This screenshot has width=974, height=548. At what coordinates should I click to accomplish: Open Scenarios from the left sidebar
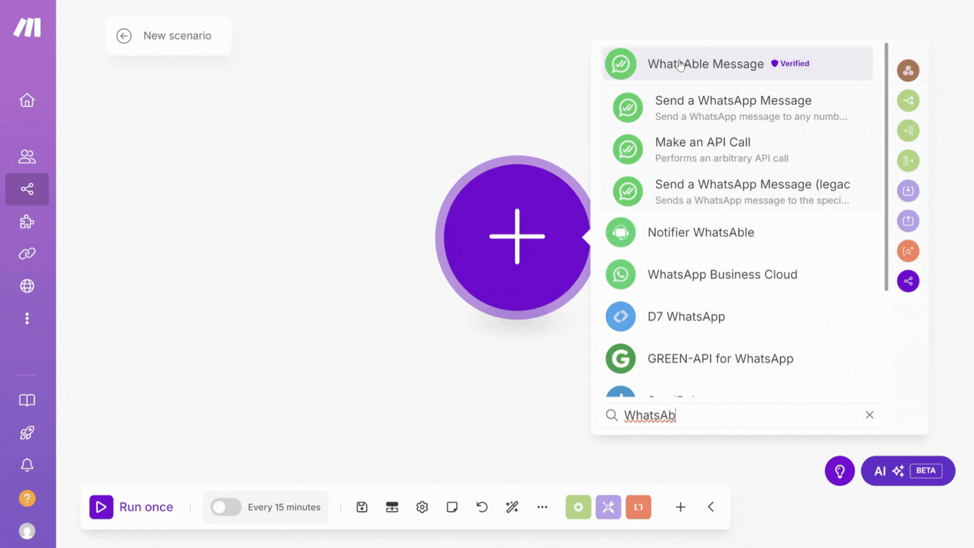pos(27,189)
